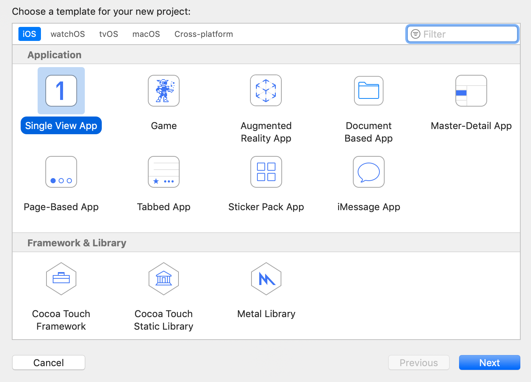Pick the Document Based App folder icon

[x=369, y=91]
